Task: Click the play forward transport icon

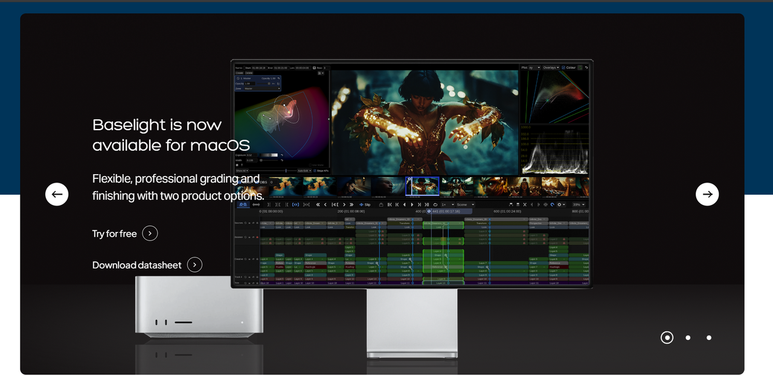Action: pos(412,205)
